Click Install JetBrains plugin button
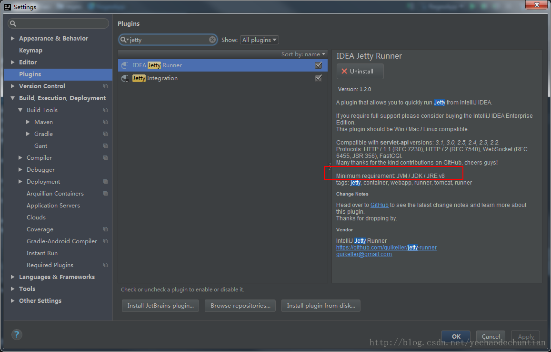The image size is (551, 352). (x=160, y=306)
